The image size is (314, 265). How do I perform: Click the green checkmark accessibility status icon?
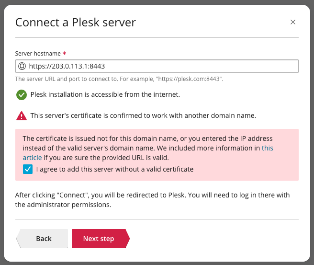22,95
